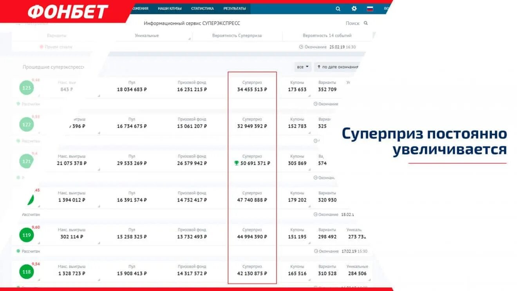Click the clock icon beside Окончание 25.02.19 16:30
Screen dimensions: 517x291
tap(301, 47)
